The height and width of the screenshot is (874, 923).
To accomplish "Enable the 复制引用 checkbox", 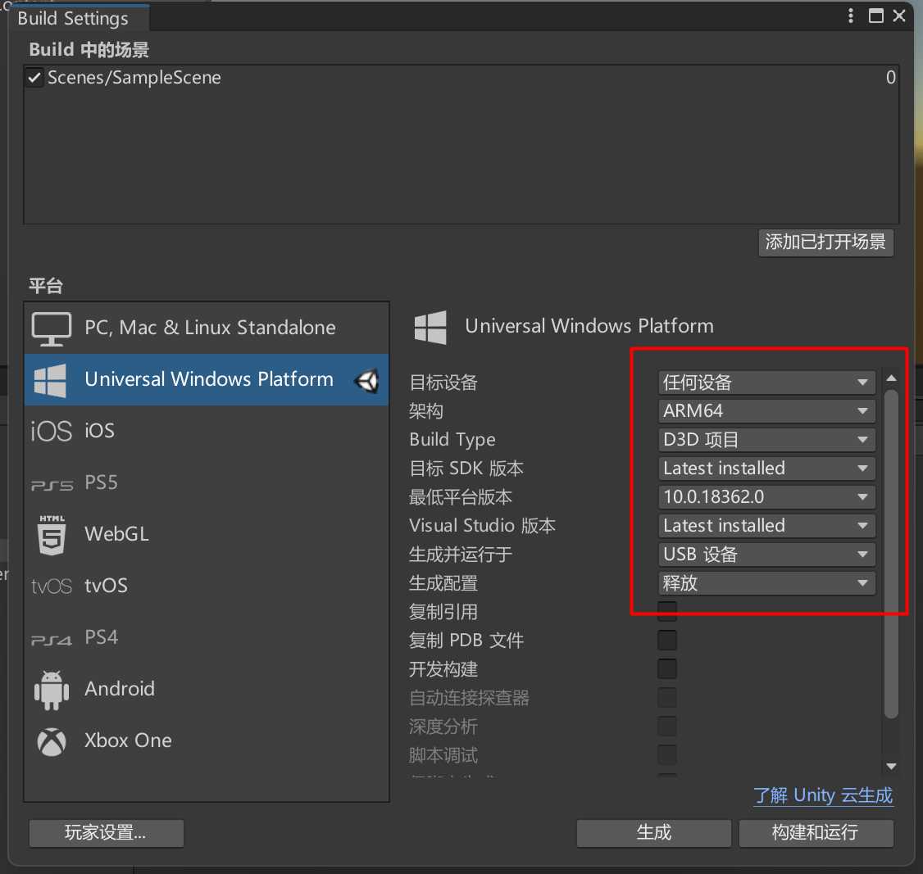I will [x=667, y=612].
